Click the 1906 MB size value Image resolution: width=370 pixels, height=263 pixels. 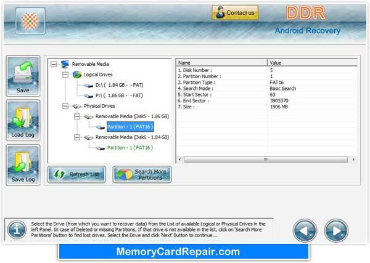279,107
